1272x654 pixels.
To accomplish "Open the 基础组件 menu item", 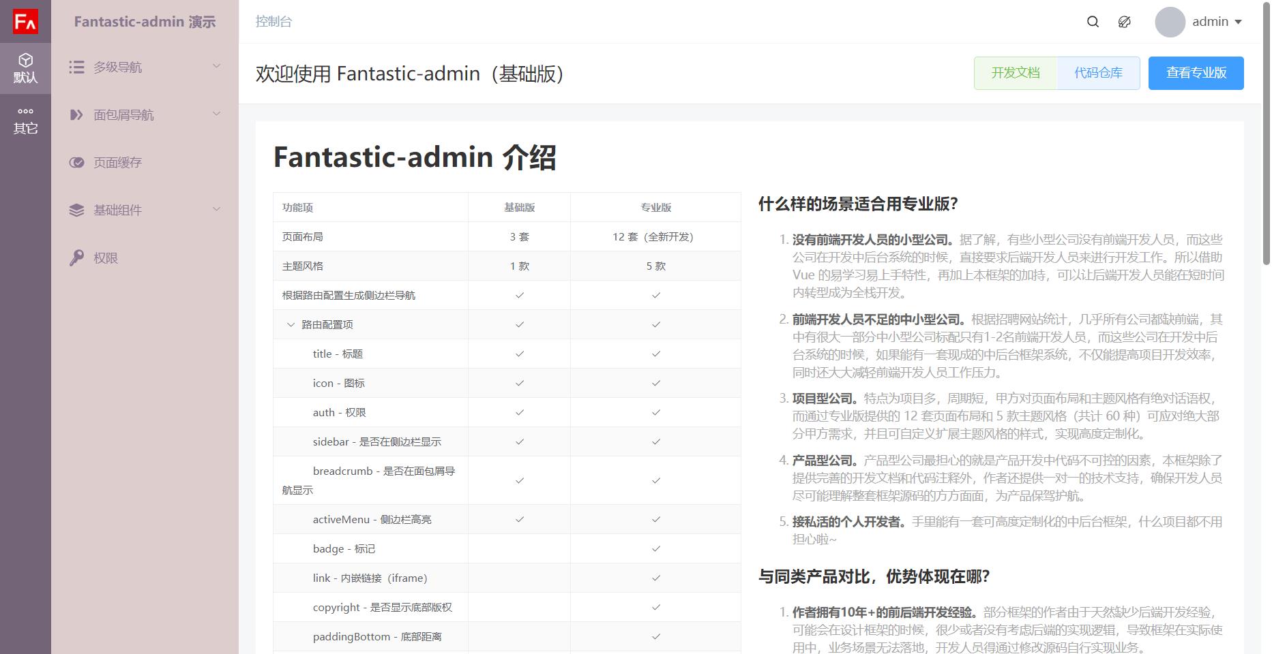I will click(x=145, y=210).
